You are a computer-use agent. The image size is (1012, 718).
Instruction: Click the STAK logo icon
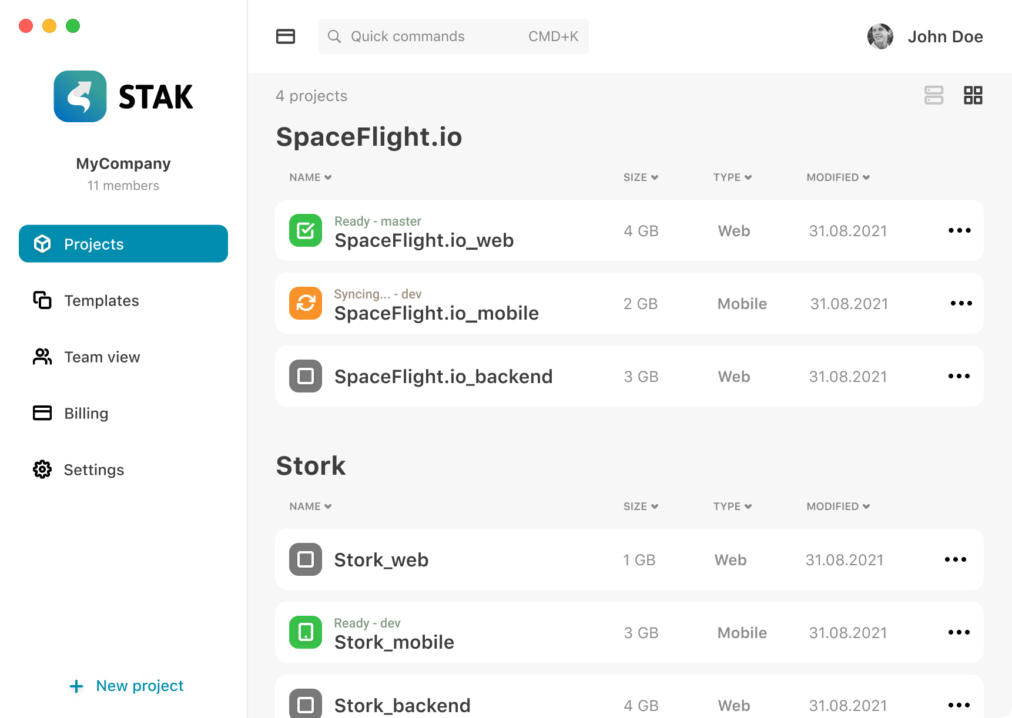81,96
